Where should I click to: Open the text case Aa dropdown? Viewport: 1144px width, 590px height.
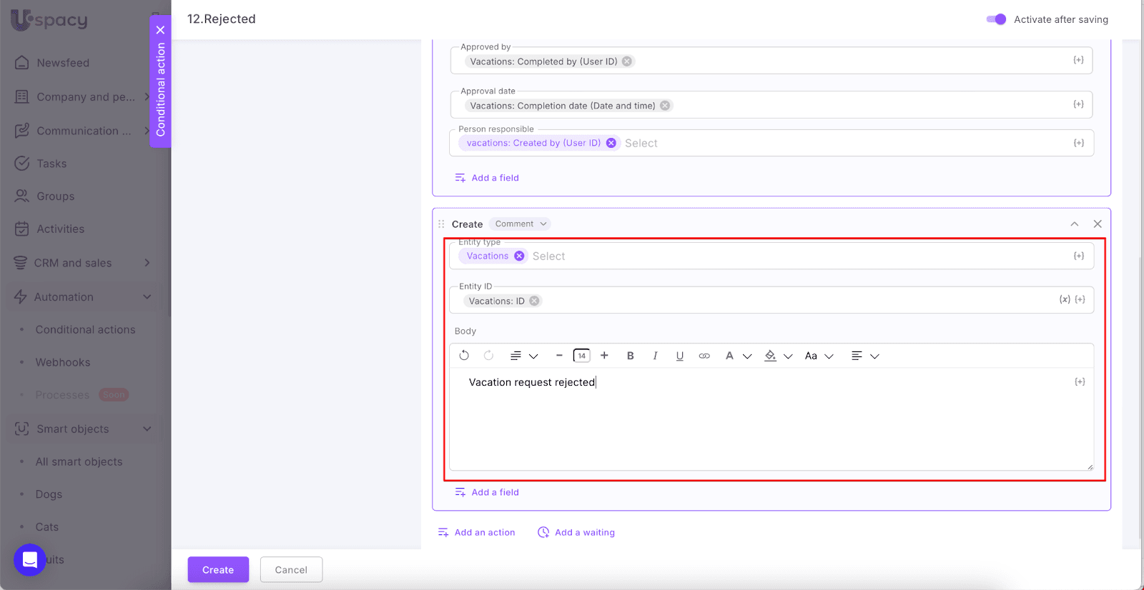click(x=819, y=356)
